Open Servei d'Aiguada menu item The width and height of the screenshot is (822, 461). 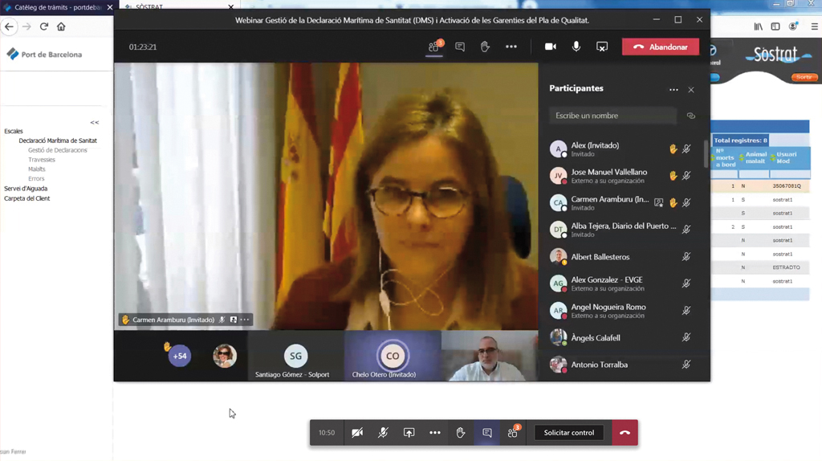click(x=26, y=189)
